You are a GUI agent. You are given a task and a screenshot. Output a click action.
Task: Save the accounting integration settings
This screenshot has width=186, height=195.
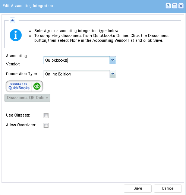138,189
